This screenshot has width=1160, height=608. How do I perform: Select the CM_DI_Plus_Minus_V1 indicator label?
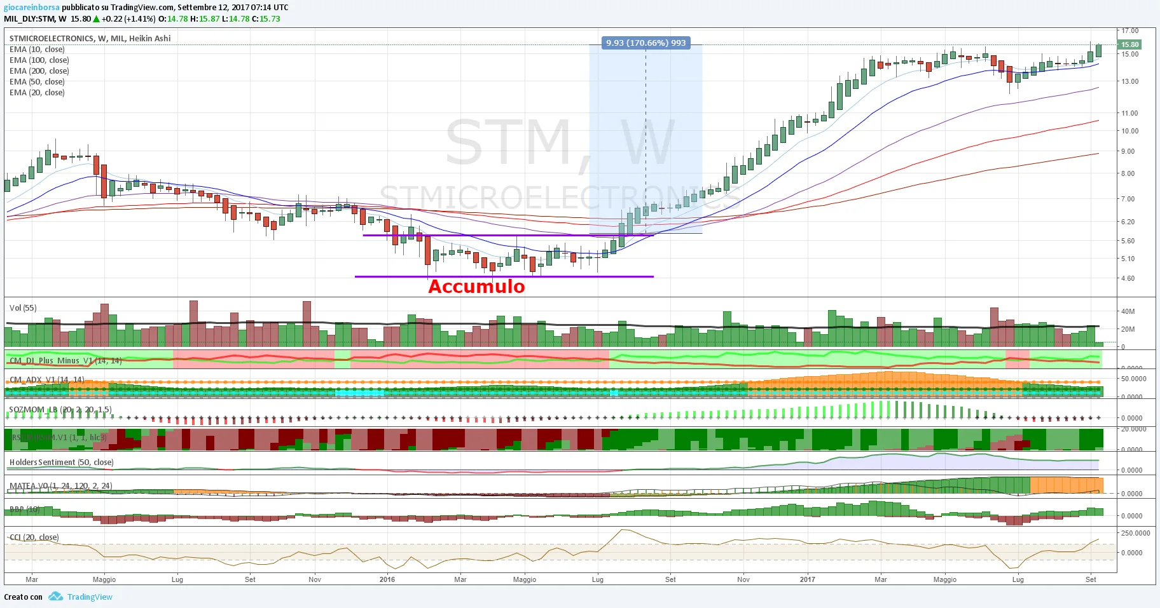[x=66, y=361]
